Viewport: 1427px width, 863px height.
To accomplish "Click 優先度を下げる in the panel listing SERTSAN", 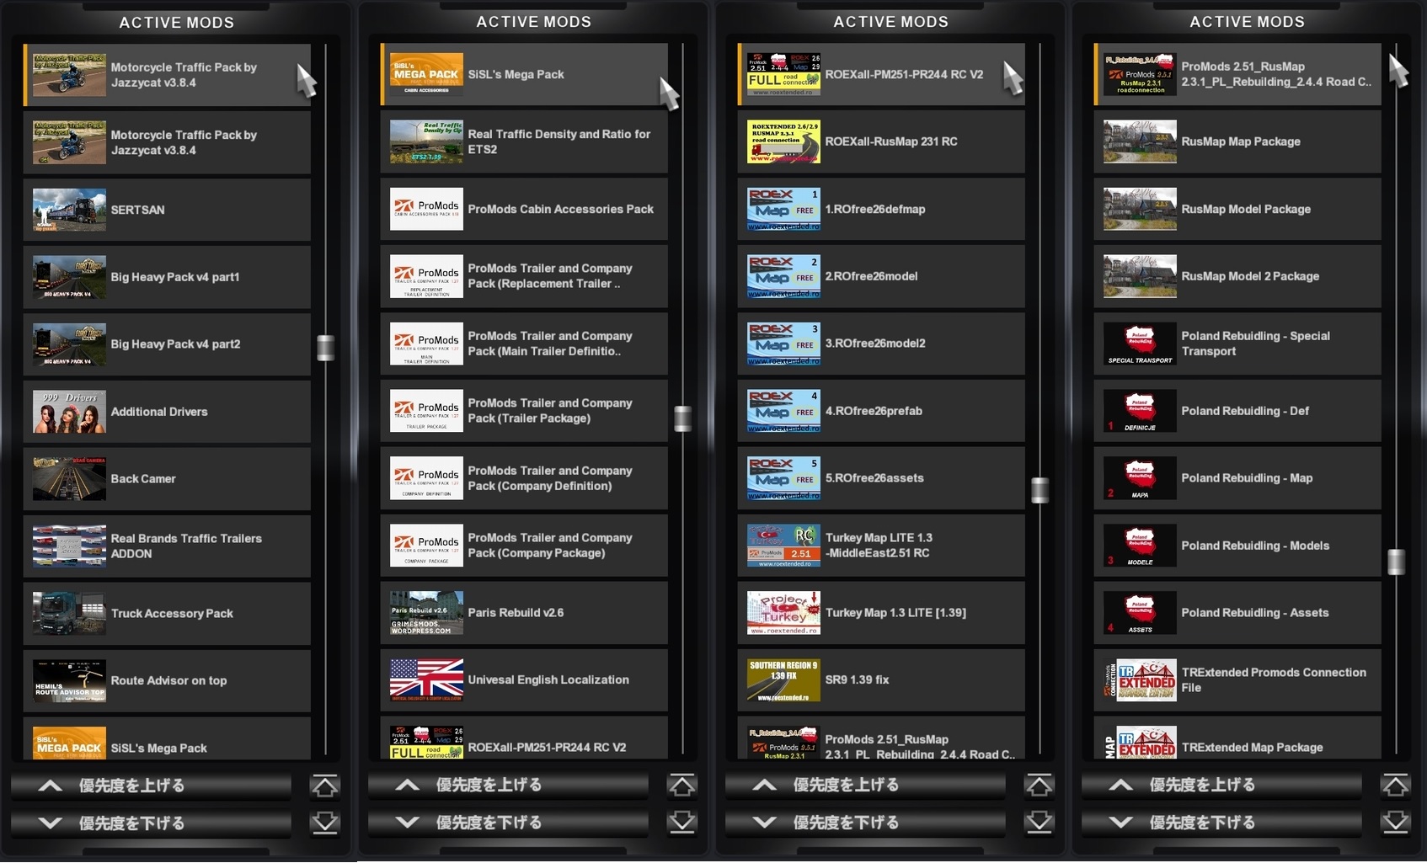I will (x=152, y=823).
